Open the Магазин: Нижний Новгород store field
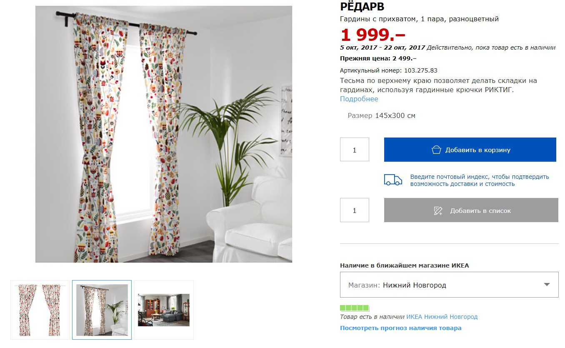Image resolution: width=565 pixels, height=348 pixels. pos(449,285)
